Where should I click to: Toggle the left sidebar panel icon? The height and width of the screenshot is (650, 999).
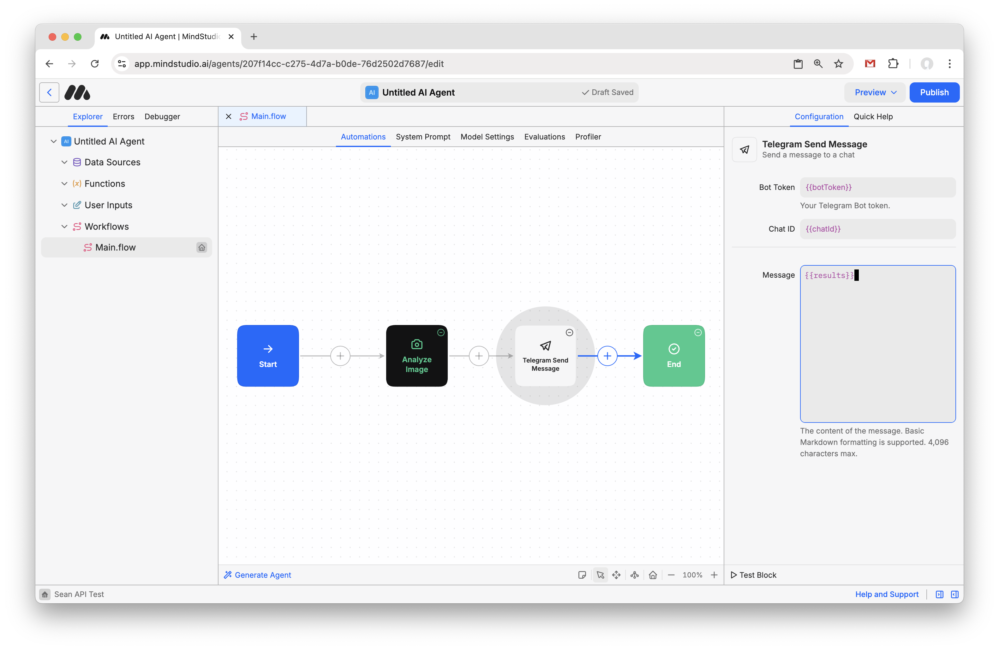939,594
